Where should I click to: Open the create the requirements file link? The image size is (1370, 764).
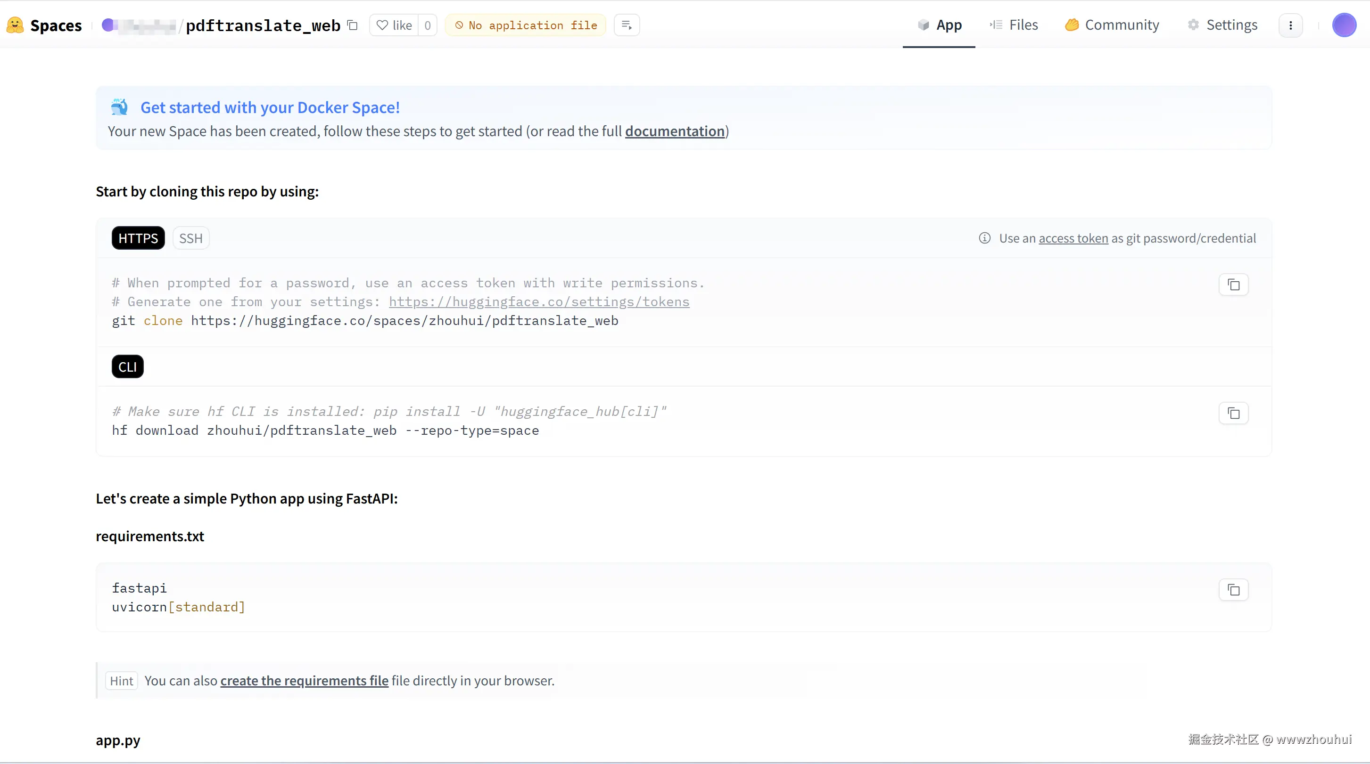coord(304,681)
